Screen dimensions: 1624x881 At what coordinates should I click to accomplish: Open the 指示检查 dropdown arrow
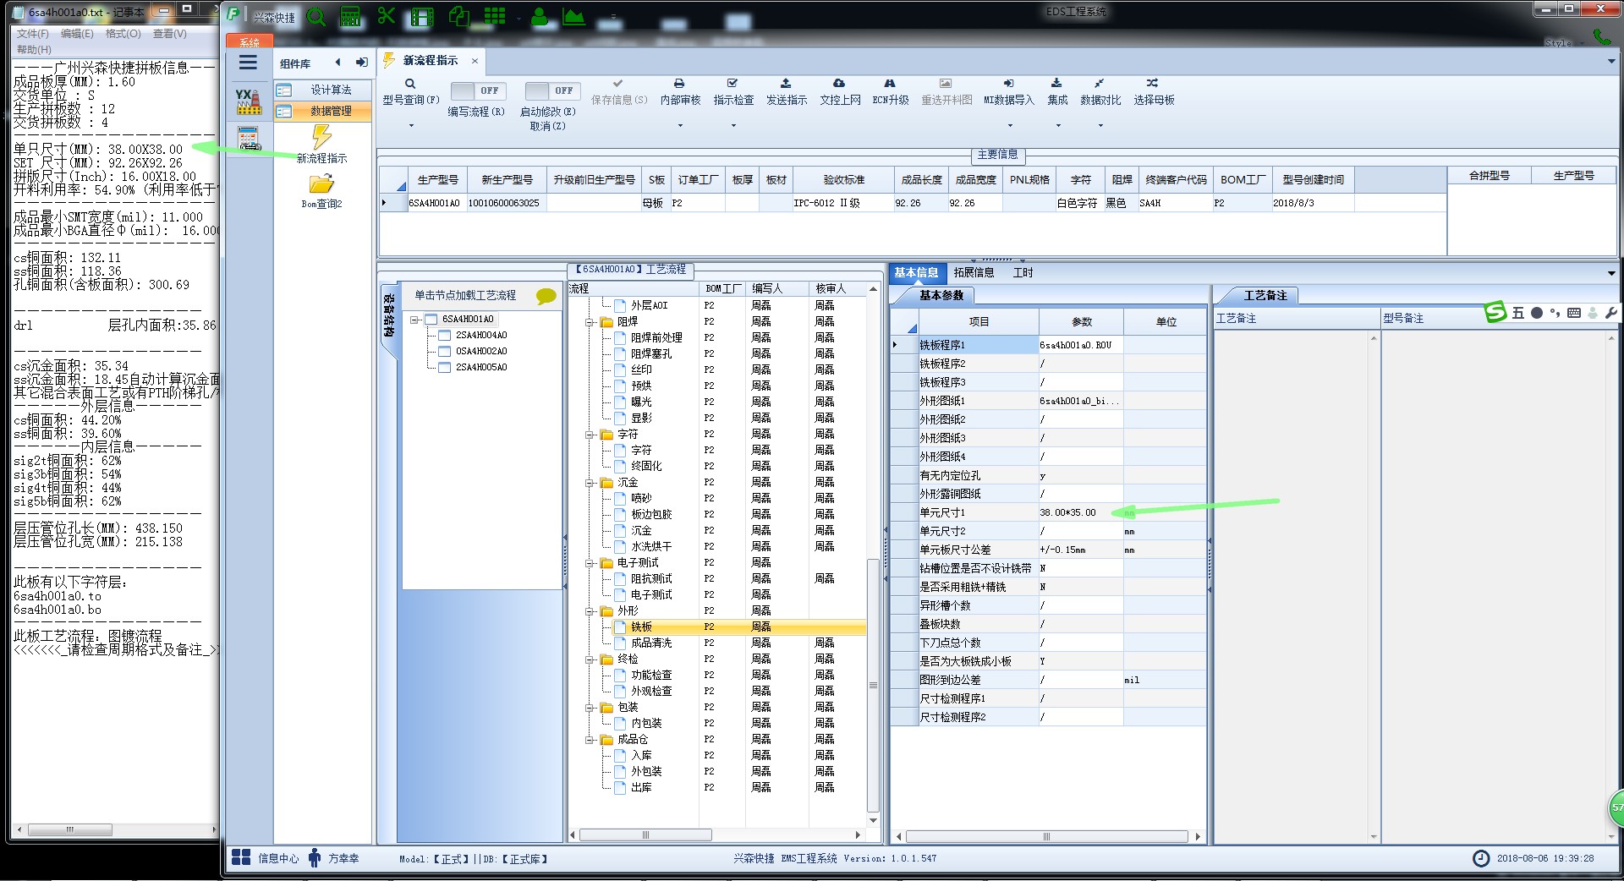(x=733, y=126)
